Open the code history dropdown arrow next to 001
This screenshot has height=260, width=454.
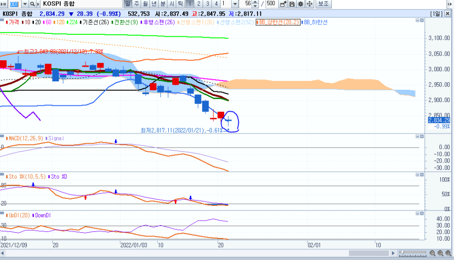(25, 4)
